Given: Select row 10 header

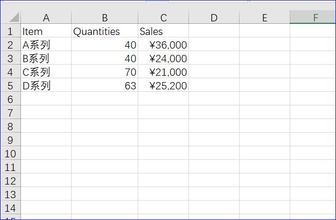Looking at the screenshot, I should (x=10, y=154).
